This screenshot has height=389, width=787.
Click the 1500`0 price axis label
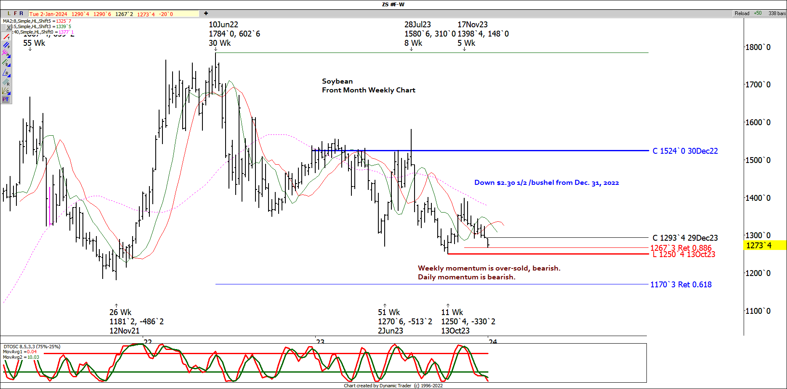(758, 160)
